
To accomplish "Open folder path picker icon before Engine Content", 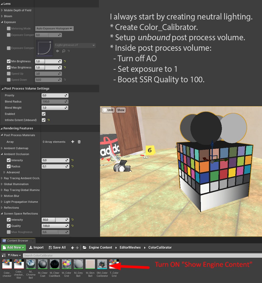I will coord(84,248).
